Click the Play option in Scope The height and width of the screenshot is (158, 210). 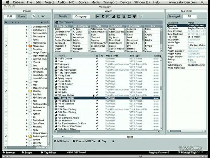102,141
